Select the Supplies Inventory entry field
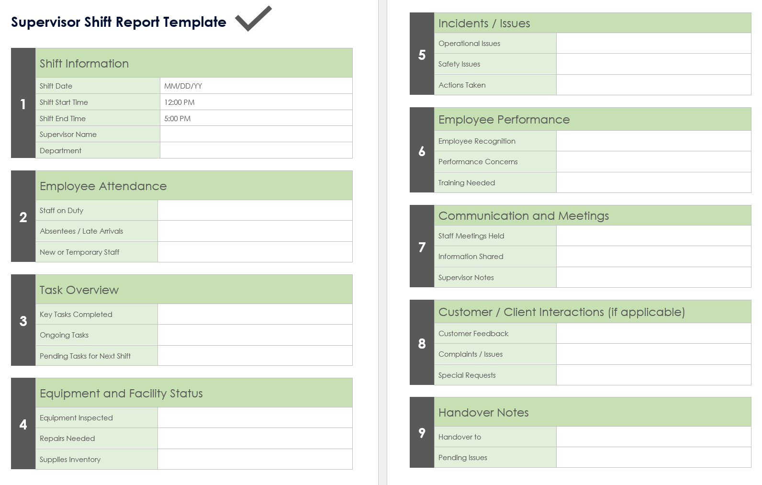 (x=255, y=460)
